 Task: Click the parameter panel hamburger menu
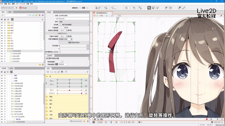pos(87,72)
